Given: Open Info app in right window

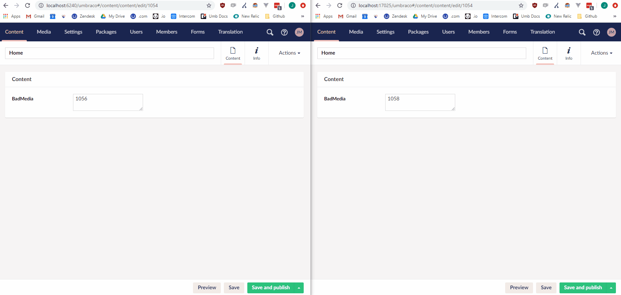Looking at the screenshot, I should click(x=569, y=53).
